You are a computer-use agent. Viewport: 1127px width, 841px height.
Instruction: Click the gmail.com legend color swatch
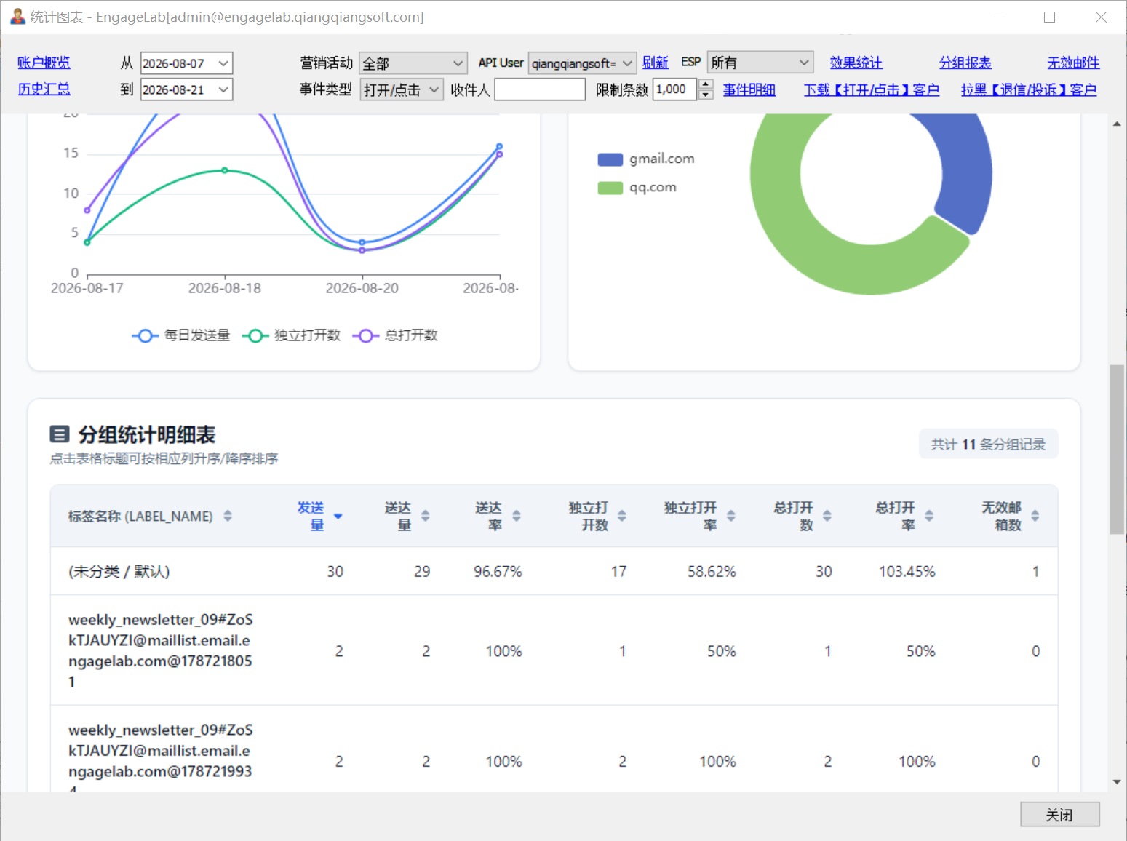(610, 159)
